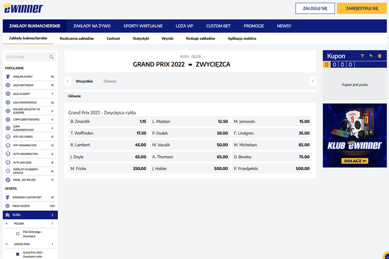The width and height of the screenshot is (389, 259).
Task: Click the Liga Mistrzów ball icon
Action: coord(8,85)
